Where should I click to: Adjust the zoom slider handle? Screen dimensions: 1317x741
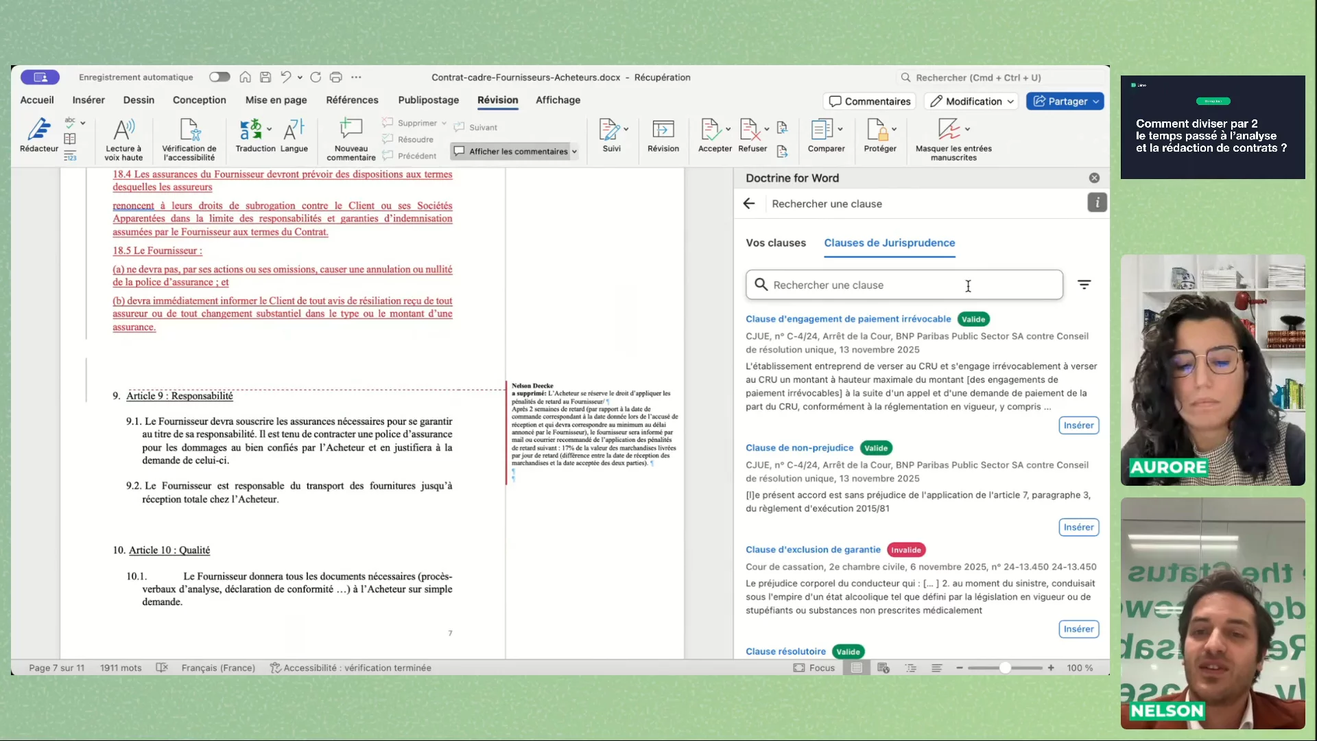point(1005,668)
